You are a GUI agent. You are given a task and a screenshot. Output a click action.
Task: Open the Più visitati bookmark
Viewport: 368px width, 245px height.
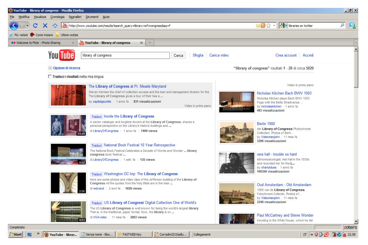pyautogui.click(x=19, y=35)
